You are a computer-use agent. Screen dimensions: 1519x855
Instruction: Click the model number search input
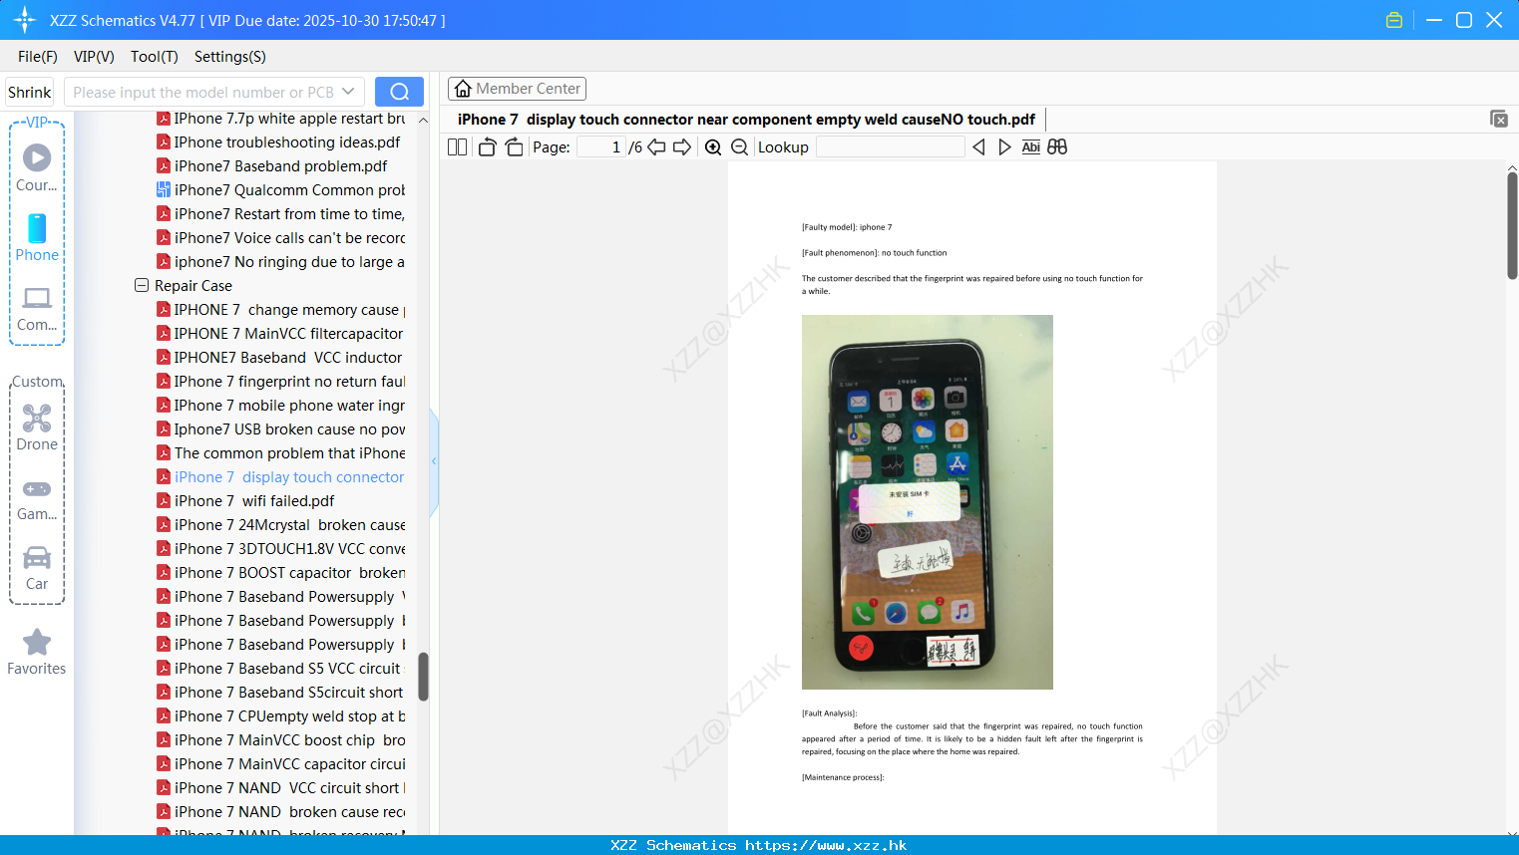[203, 92]
